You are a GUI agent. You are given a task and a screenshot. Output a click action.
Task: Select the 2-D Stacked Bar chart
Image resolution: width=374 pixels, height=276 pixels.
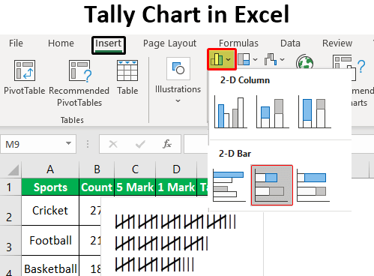click(272, 185)
